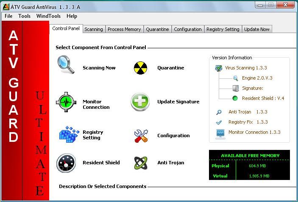Click the Physical memory value 604.9 MB
Screen dimensions: 298x202
[x=257, y=166]
